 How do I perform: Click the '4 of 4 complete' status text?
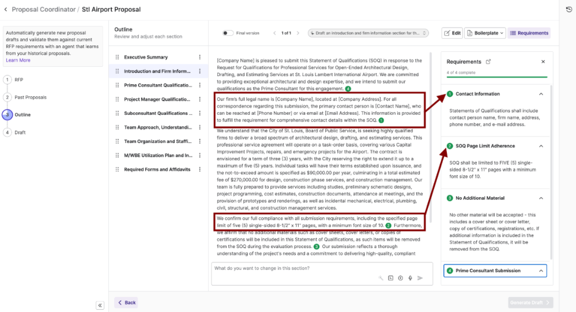(x=461, y=73)
